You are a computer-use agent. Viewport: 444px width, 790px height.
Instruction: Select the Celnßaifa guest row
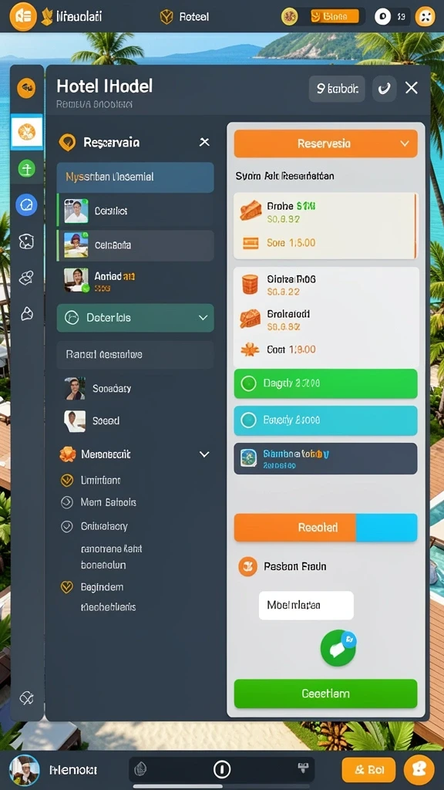[135, 245]
